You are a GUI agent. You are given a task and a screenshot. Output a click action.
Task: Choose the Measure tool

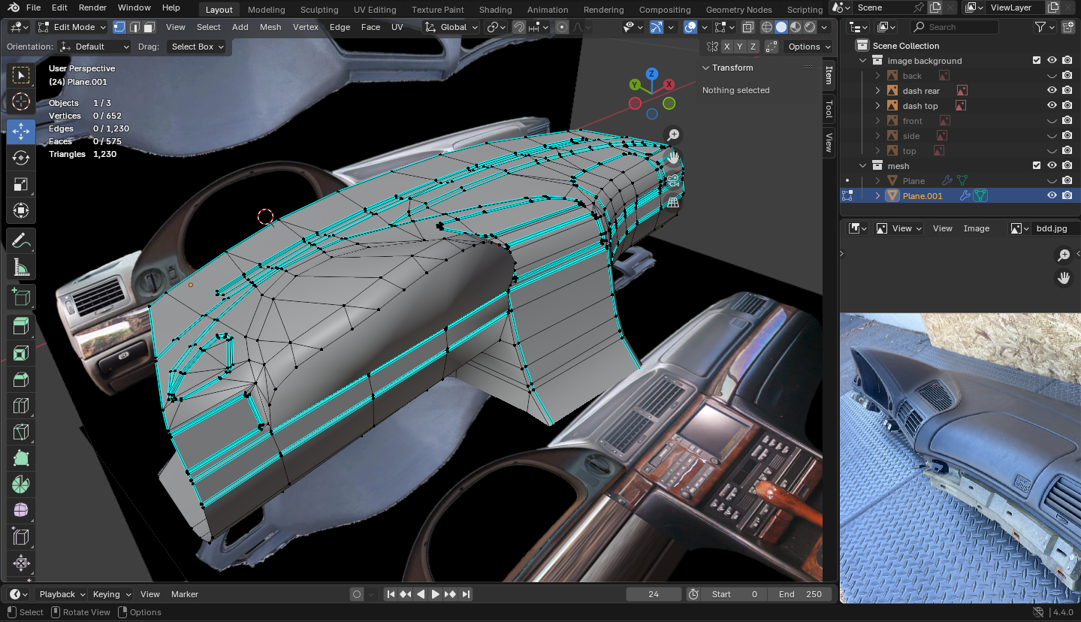pyautogui.click(x=21, y=267)
